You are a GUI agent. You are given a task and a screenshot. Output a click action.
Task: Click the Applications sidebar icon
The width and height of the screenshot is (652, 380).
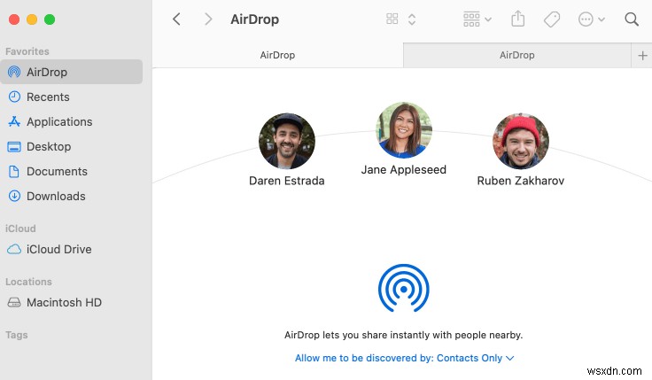point(14,121)
